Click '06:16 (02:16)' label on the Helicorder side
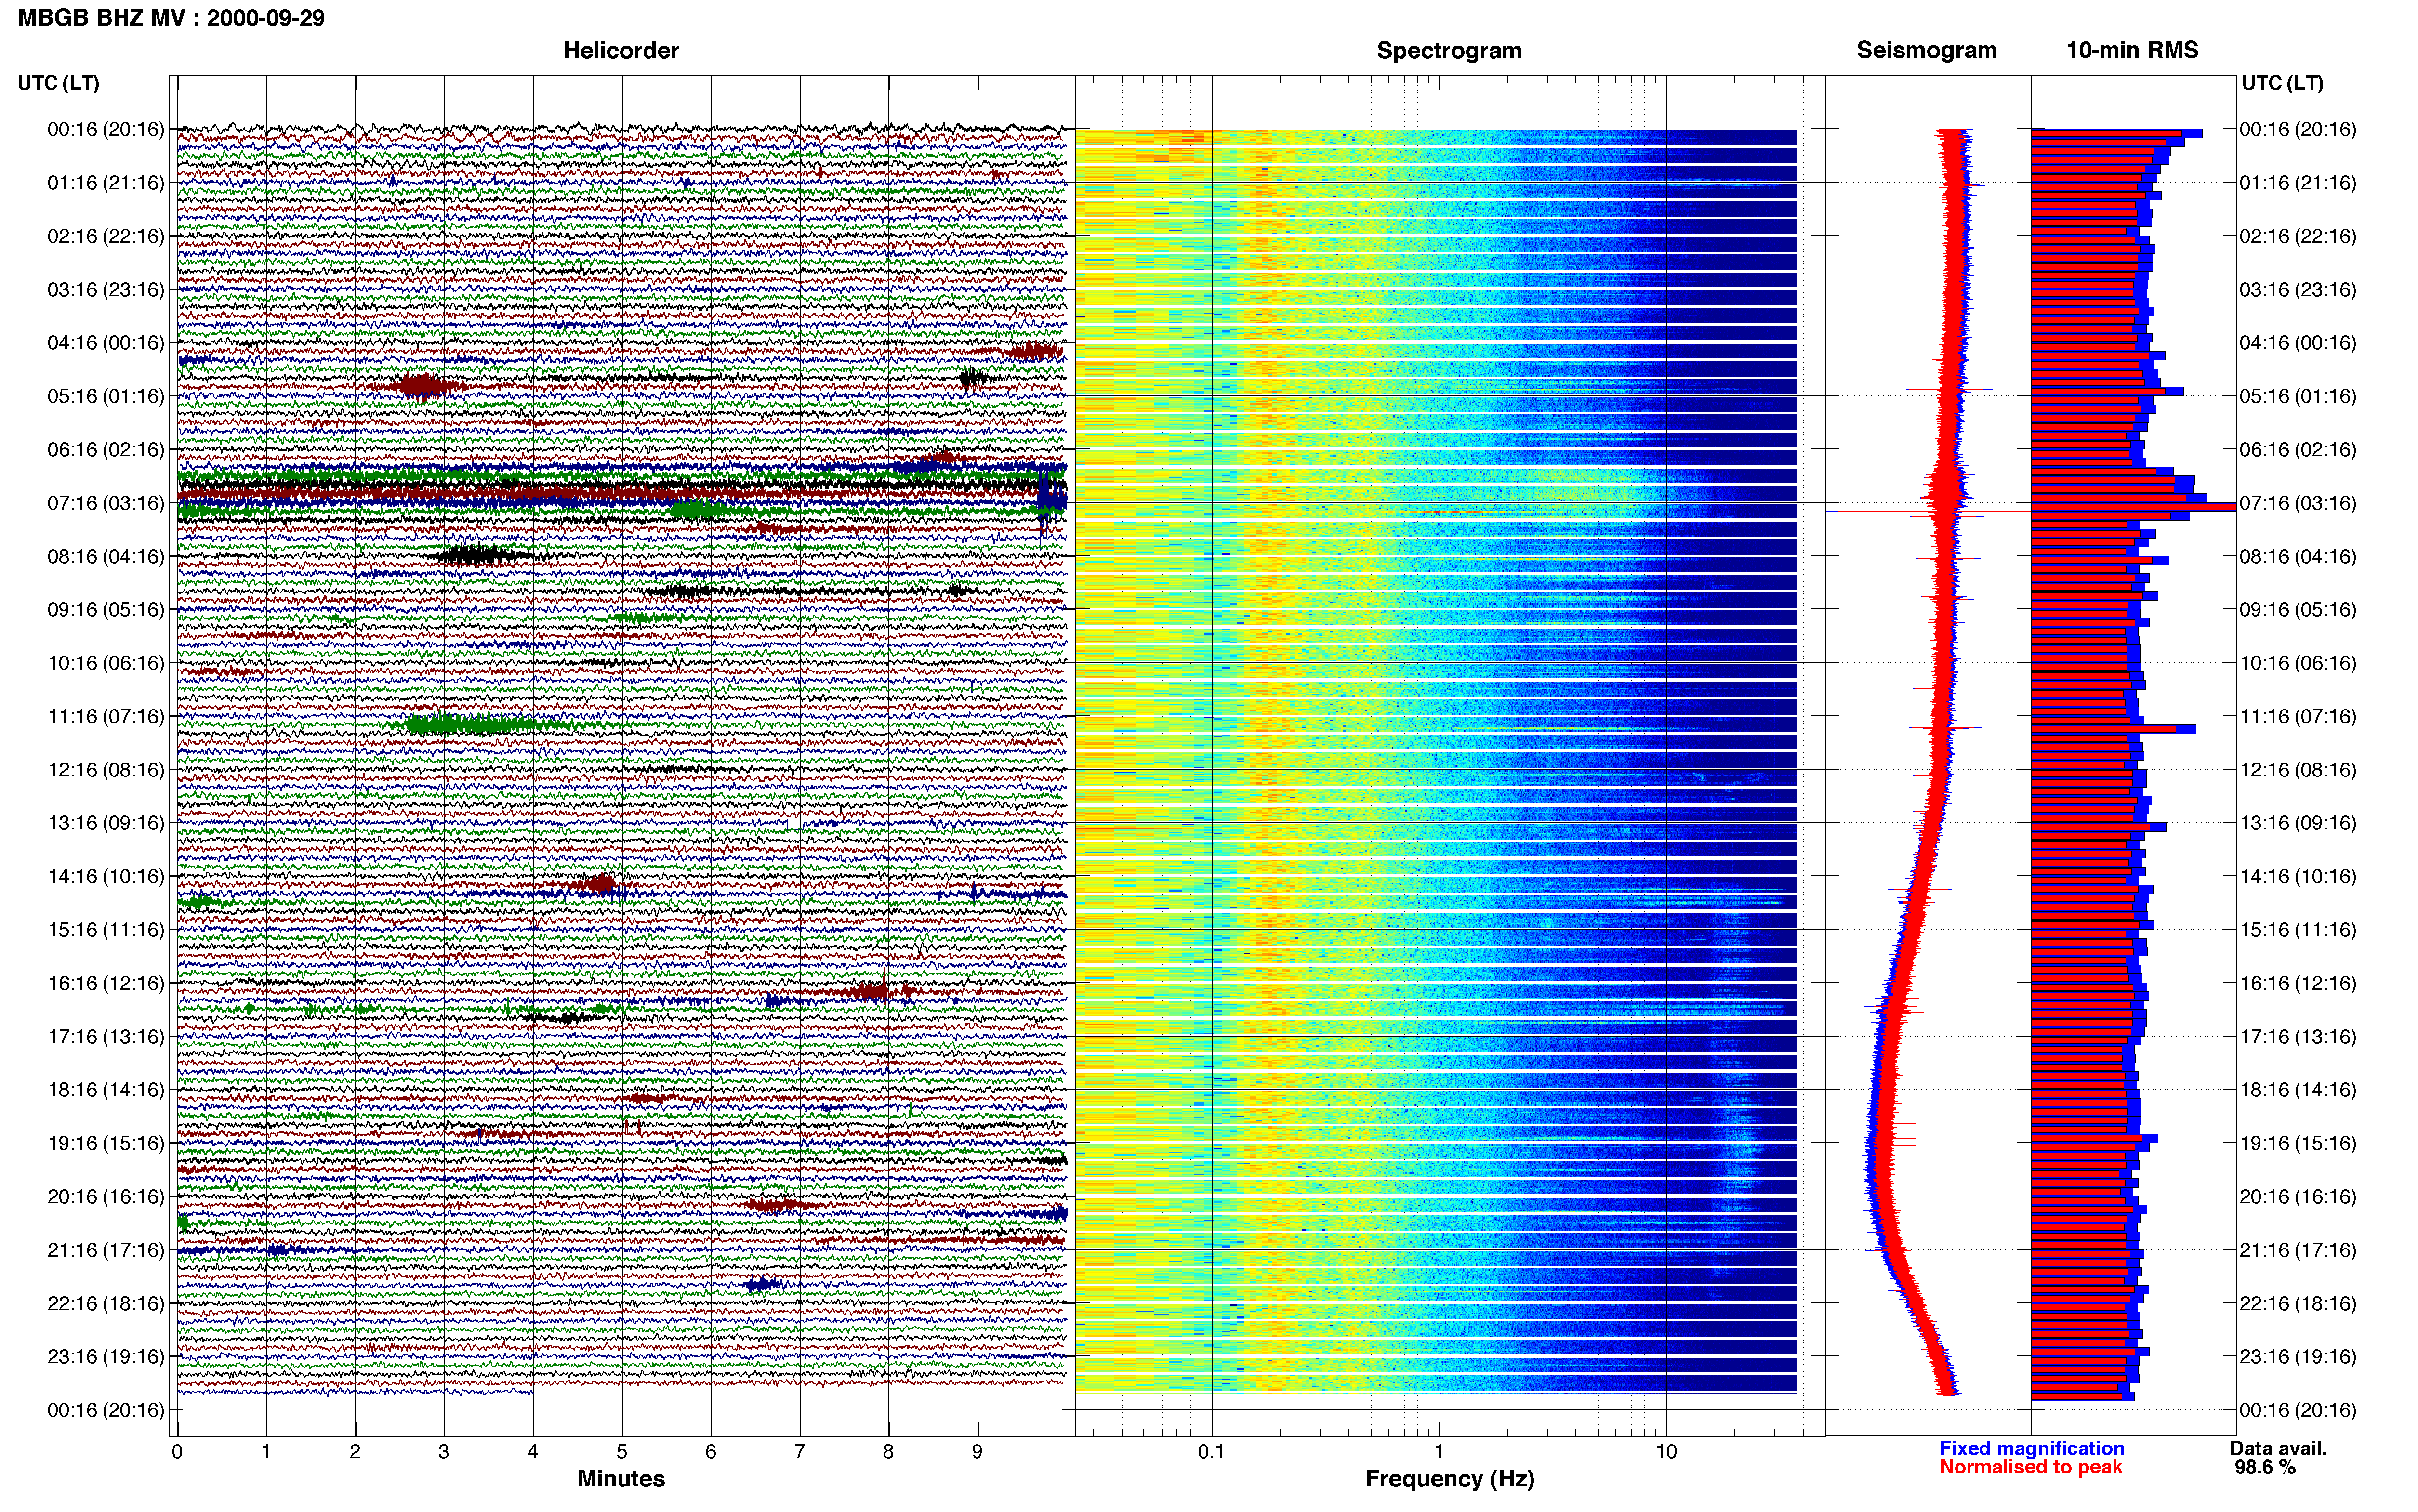 [106, 450]
